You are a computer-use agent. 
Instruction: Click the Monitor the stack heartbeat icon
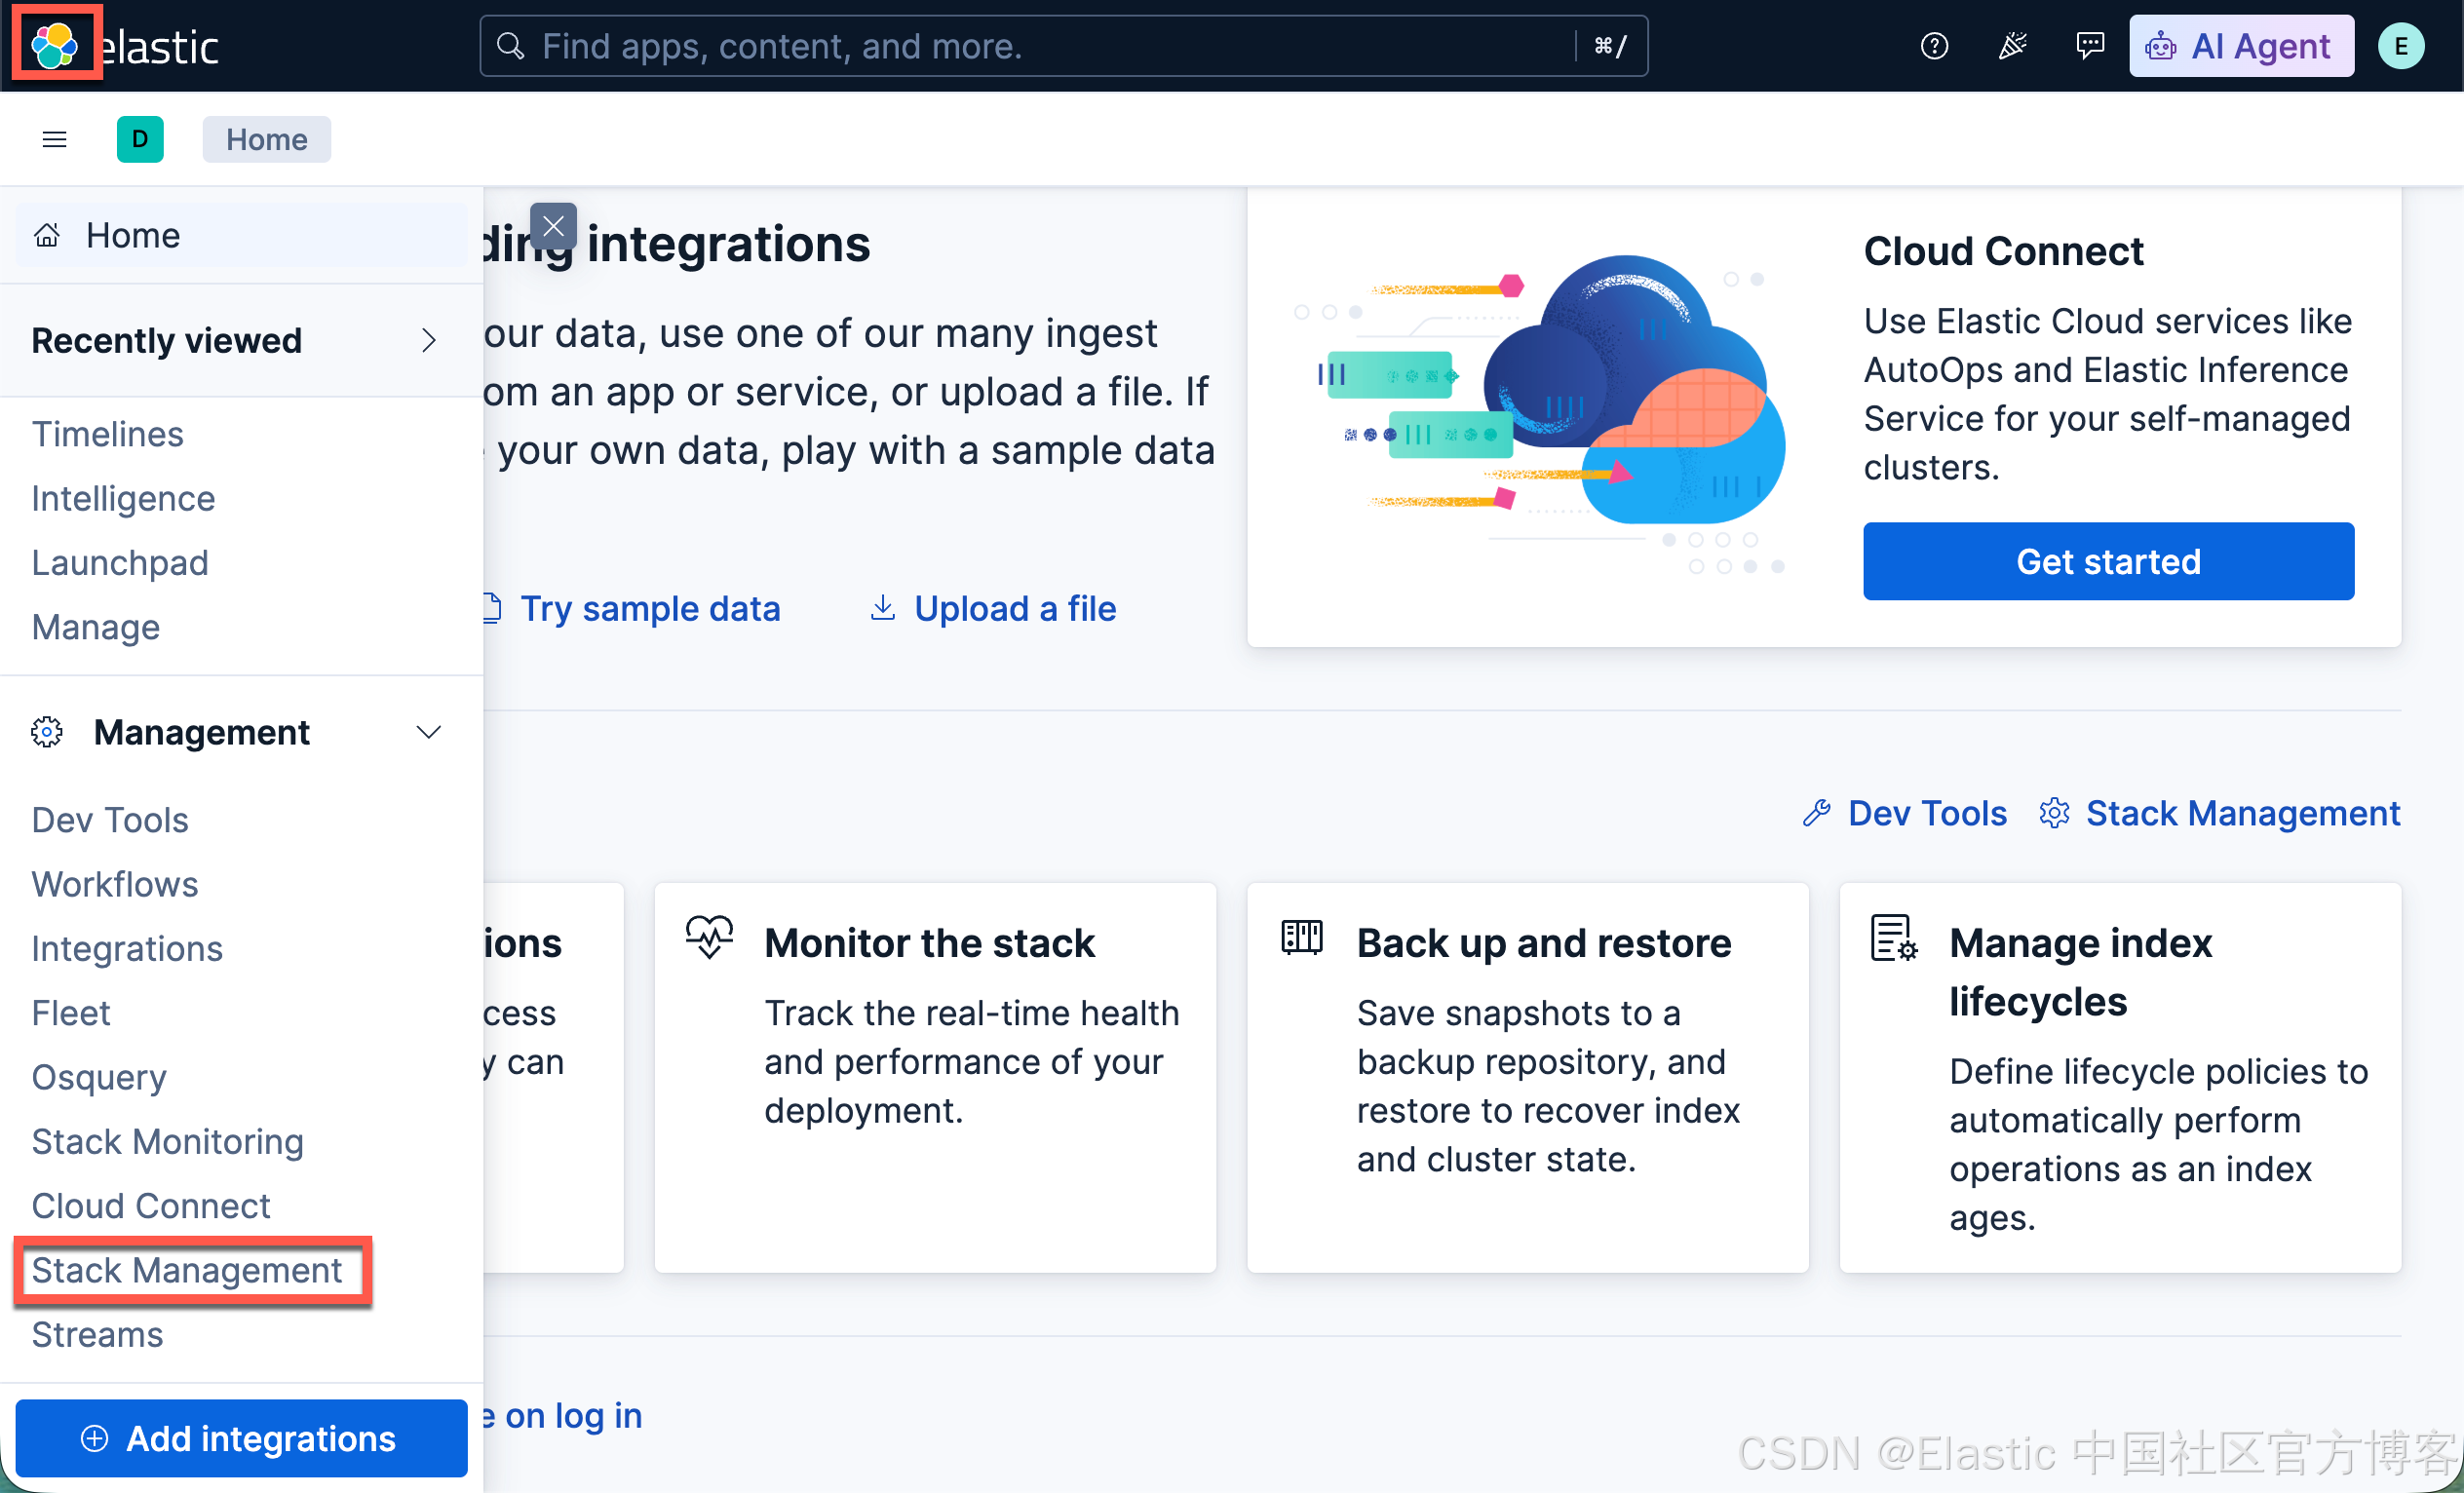pos(709,937)
